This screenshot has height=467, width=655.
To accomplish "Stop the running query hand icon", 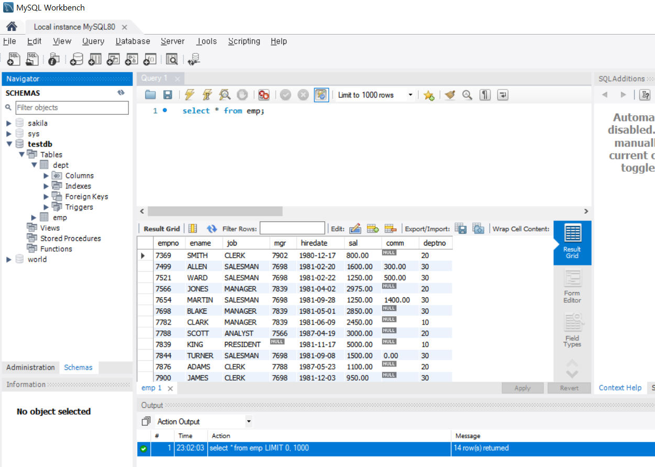I will [x=242, y=95].
